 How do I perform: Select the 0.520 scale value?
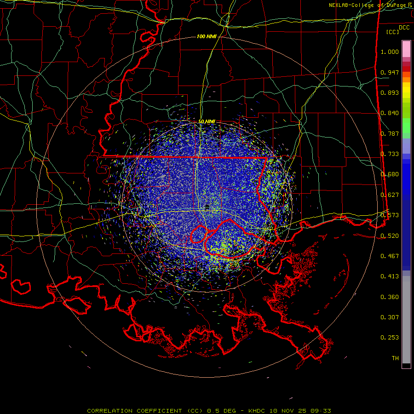coord(390,236)
